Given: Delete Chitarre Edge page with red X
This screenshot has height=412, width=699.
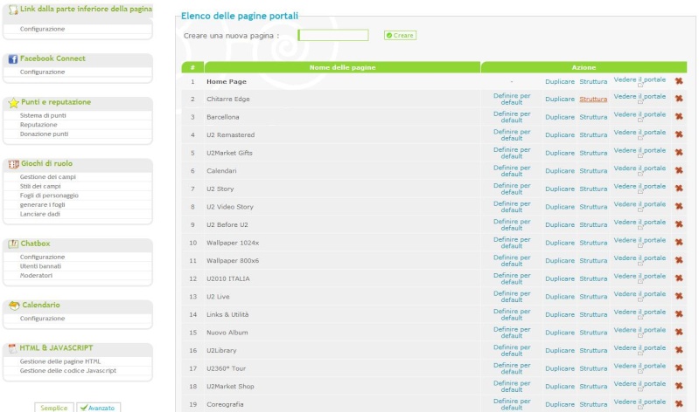Looking at the screenshot, I should click(x=679, y=99).
